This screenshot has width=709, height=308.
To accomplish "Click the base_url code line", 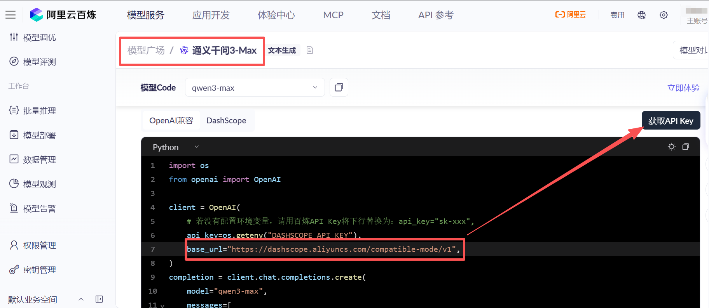I will tap(323, 249).
